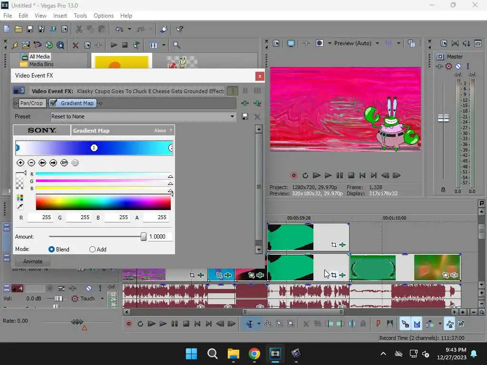Open the Preview (Auto) quality dropdown

click(x=377, y=43)
